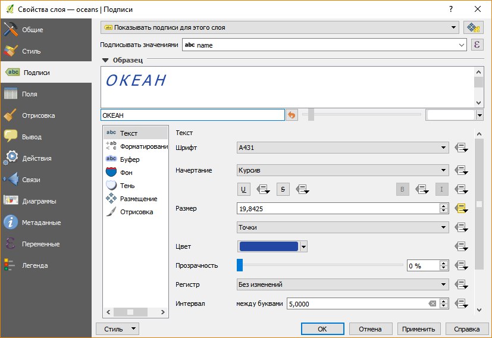Click data-defined override icon for Цвет
This screenshot has height=338, width=492.
click(x=461, y=246)
